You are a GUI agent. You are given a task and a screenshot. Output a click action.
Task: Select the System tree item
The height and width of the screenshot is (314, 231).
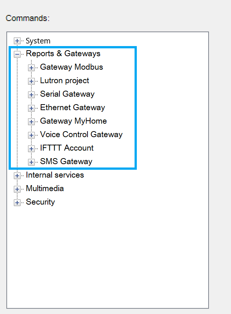point(38,41)
